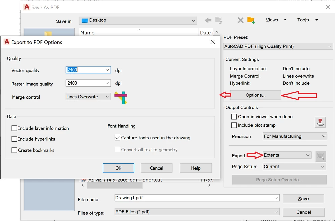
Task: Click the plot stamp settings icon
Action: tap(320, 122)
